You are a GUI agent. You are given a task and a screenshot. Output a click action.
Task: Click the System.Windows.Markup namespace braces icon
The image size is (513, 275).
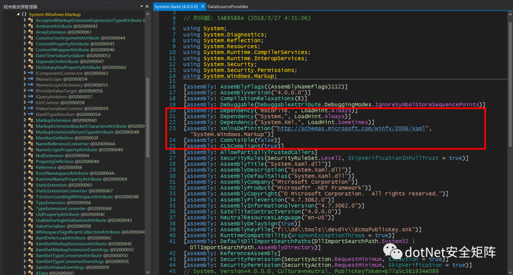(24, 14)
